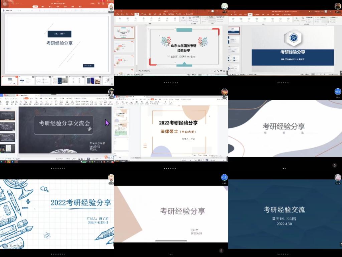Click the dark presenter name box above 考研经验分享 title
The image size is (342, 257).
pyautogui.click(x=59, y=34)
